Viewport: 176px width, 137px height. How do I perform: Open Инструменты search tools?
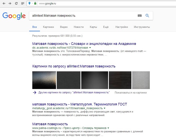pos(142,27)
